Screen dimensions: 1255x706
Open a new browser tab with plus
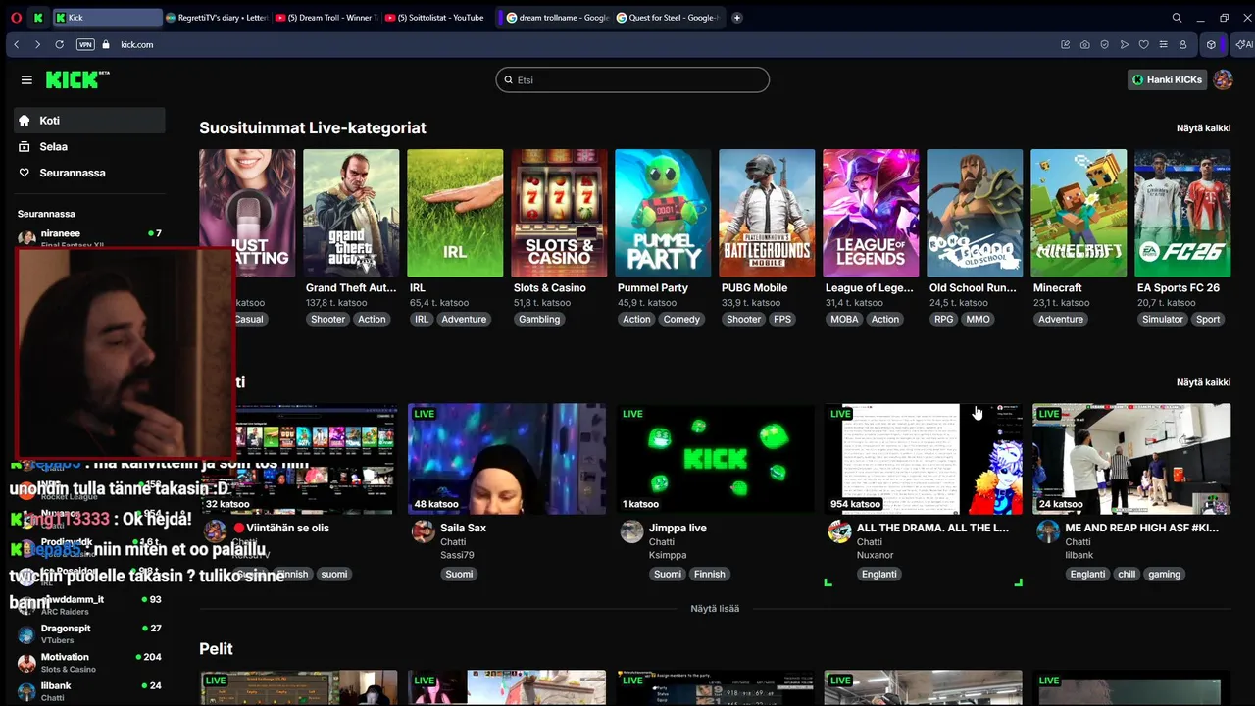tap(736, 17)
